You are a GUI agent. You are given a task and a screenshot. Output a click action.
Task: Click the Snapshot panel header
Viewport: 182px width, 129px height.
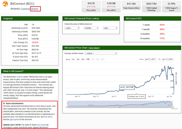coord(30,19)
